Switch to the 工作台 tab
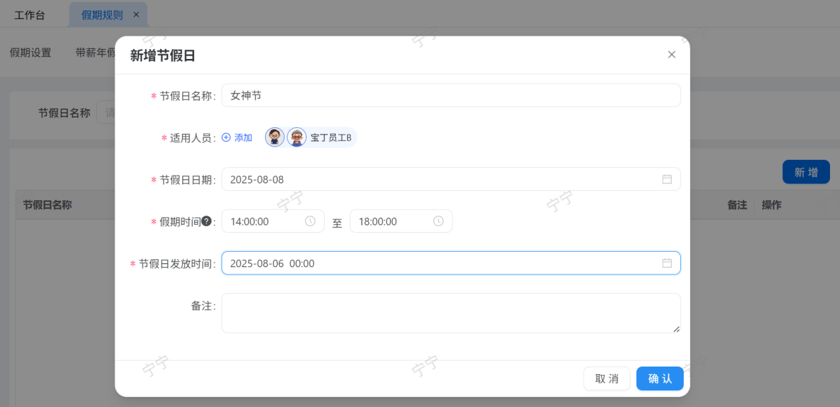The width and height of the screenshot is (840, 407). coord(30,15)
